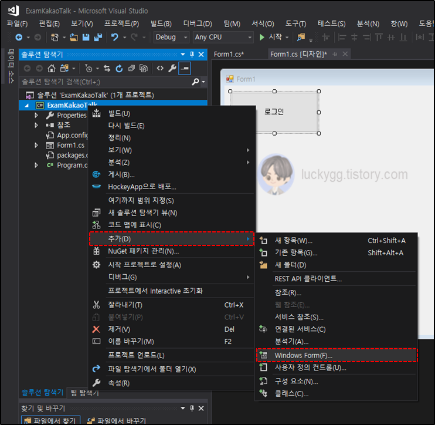Choose 새 항목(W)... from the submenu
The height and width of the screenshot is (425, 435).
(336, 241)
